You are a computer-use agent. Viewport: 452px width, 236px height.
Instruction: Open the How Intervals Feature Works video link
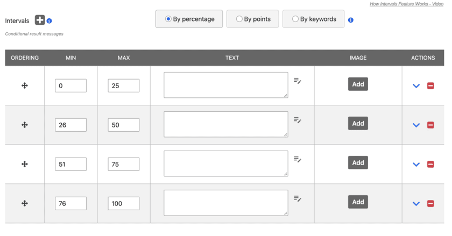(x=406, y=4)
